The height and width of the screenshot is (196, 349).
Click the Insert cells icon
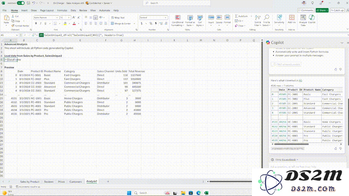point(211,18)
